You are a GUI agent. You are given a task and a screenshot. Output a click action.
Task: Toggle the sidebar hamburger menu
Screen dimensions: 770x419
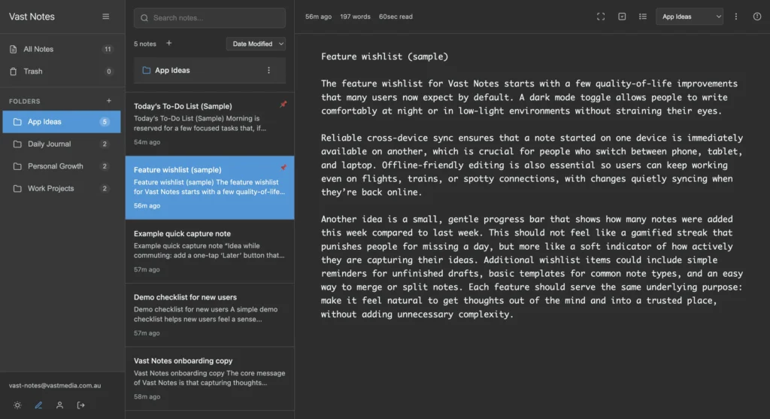pos(105,17)
